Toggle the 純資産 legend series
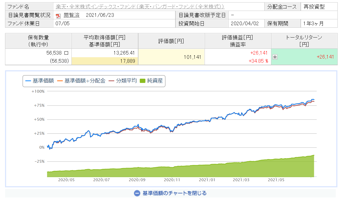 click(x=151, y=81)
